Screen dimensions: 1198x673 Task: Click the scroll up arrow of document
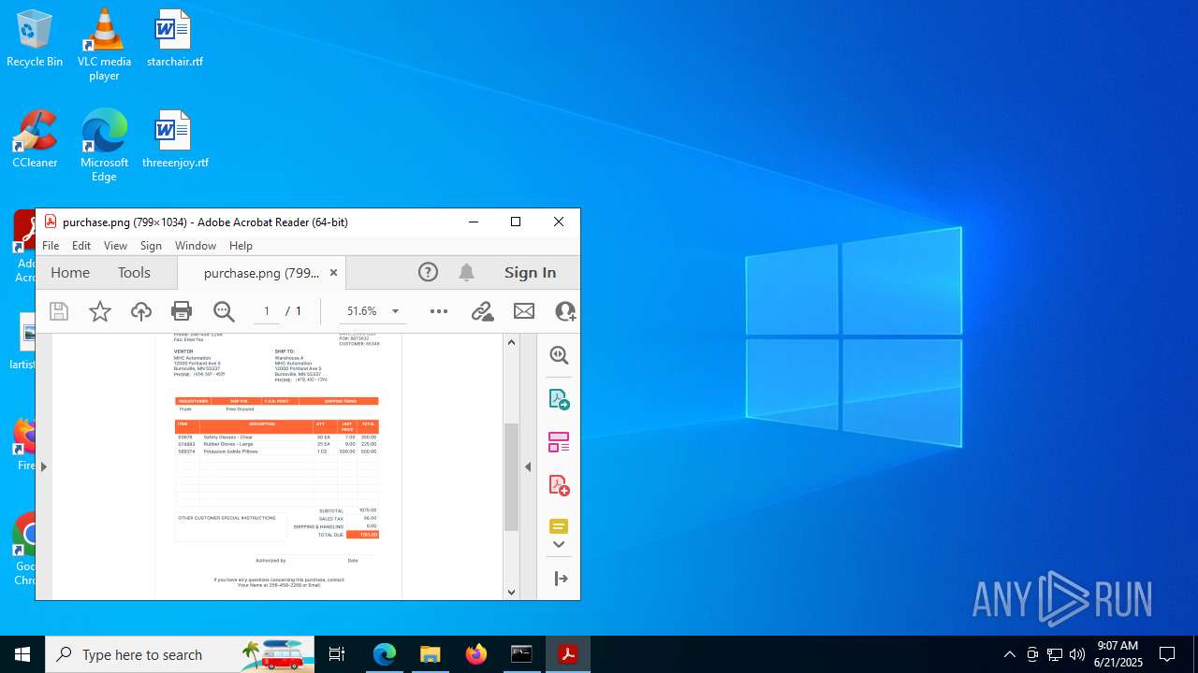click(511, 342)
